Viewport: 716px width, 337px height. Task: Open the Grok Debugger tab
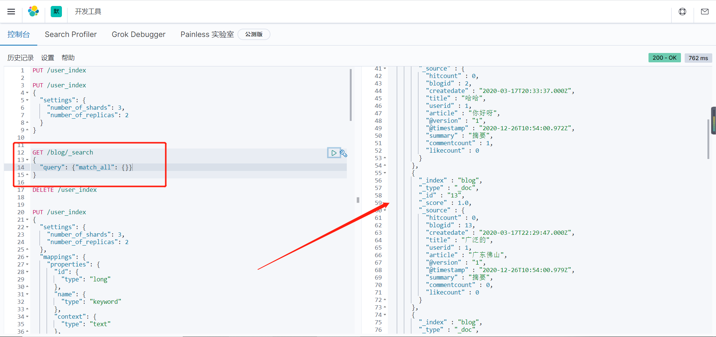click(139, 34)
